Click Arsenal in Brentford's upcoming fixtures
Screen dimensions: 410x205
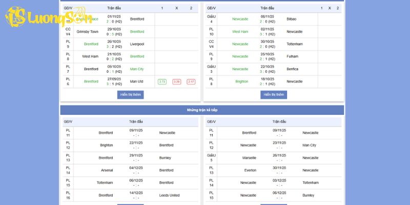[x=106, y=170]
